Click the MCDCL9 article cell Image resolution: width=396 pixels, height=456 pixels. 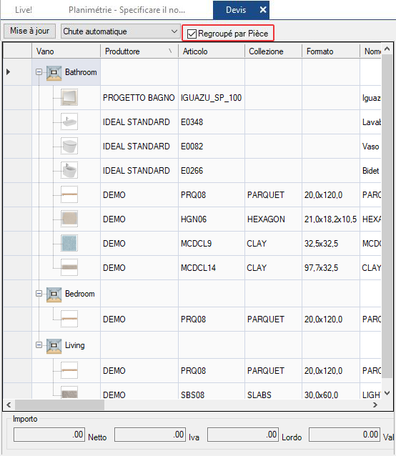click(x=212, y=244)
